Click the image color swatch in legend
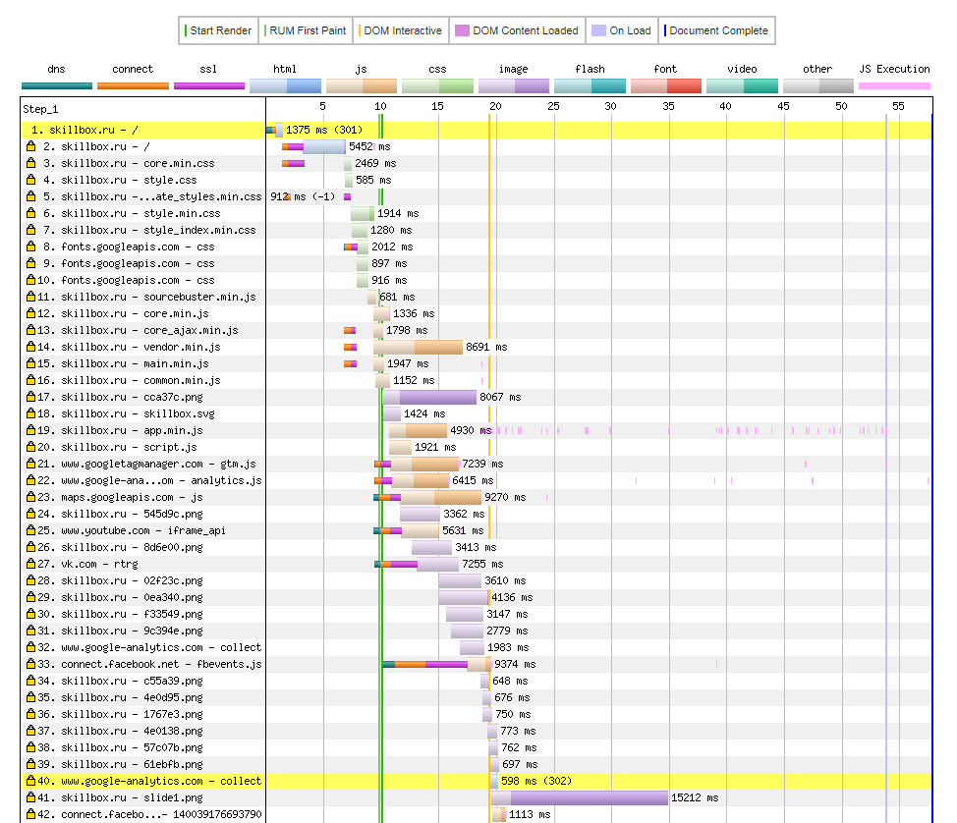Image resolution: width=957 pixels, height=823 pixels. pos(513,86)
